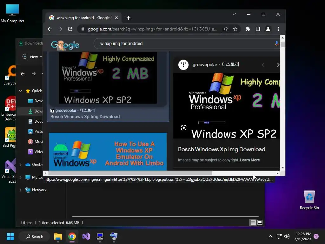Open notification badge in taskbar
Screen dimensions: 325x244
point(316,236)
